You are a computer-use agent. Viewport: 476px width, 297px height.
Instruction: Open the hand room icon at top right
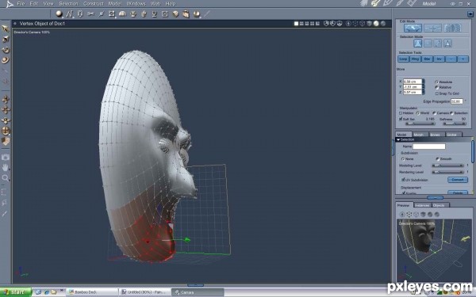click(x=364, y=3)
